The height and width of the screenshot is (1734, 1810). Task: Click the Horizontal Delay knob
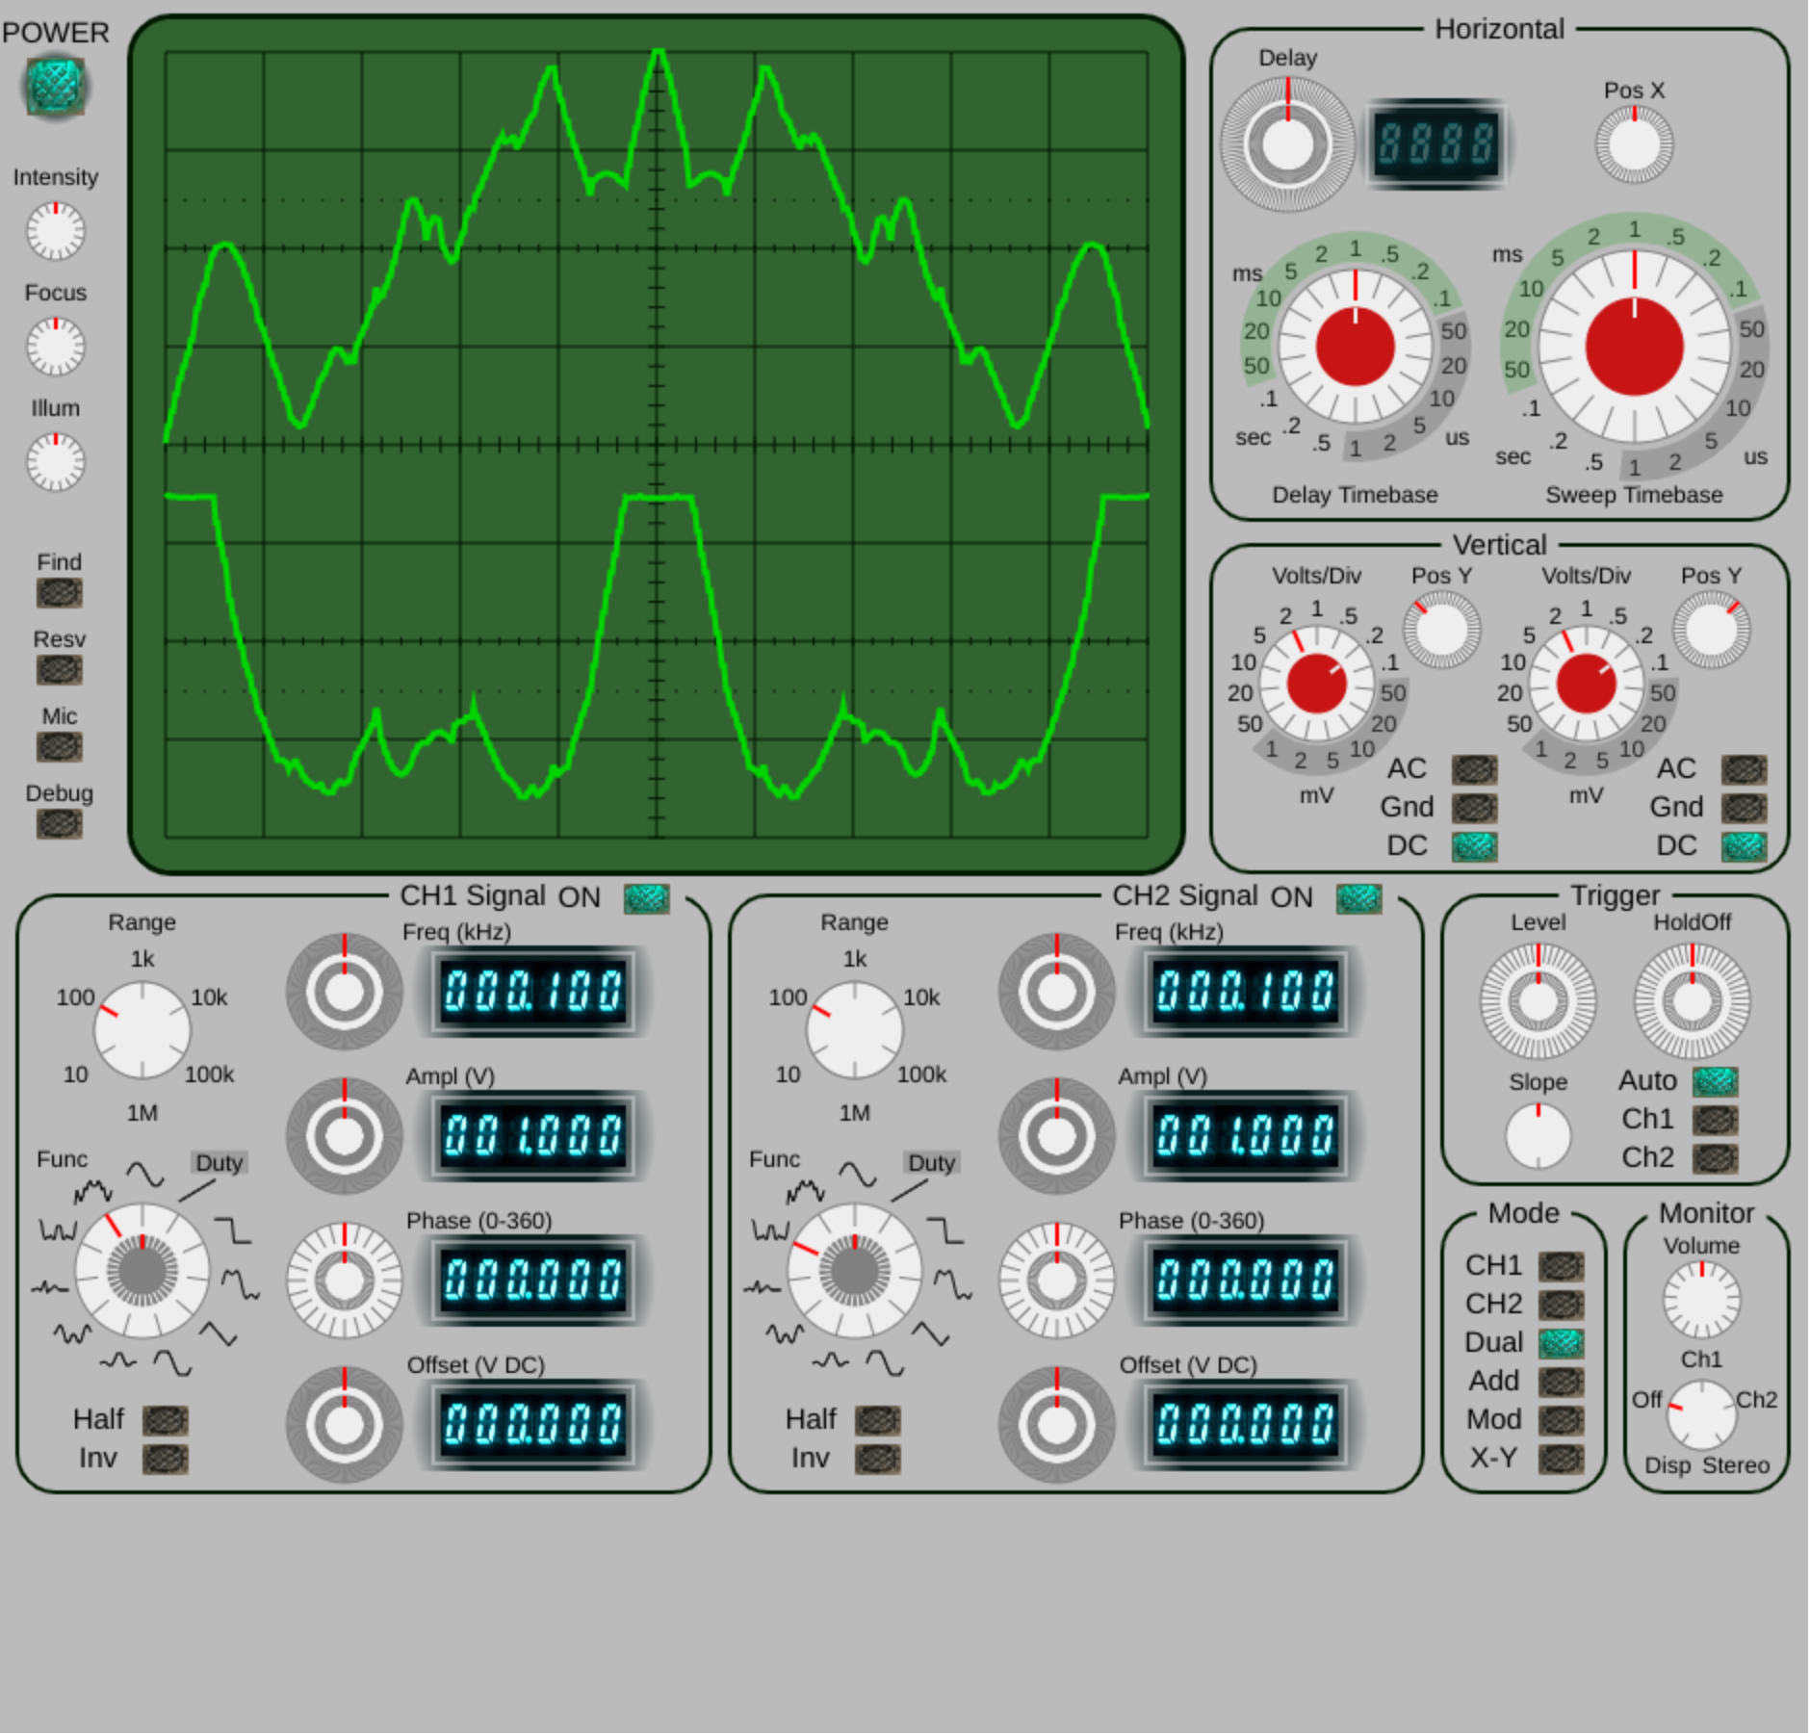[x=1288, y=144]
